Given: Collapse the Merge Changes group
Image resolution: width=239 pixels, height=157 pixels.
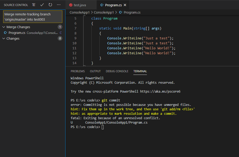Looking at the screenshot, I should [4, 27].
